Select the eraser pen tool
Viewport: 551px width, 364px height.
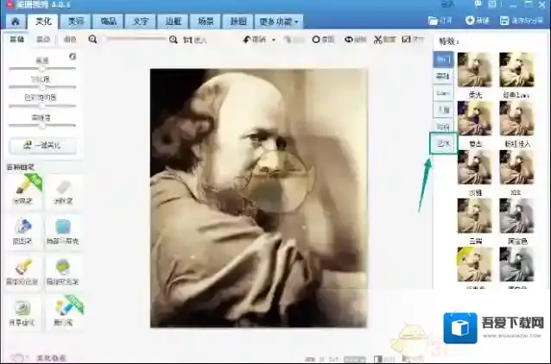click(63, 191)
